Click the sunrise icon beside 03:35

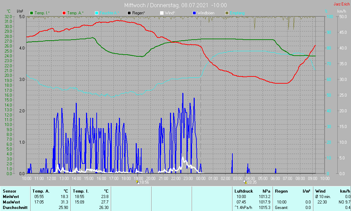tap(245, 182)
